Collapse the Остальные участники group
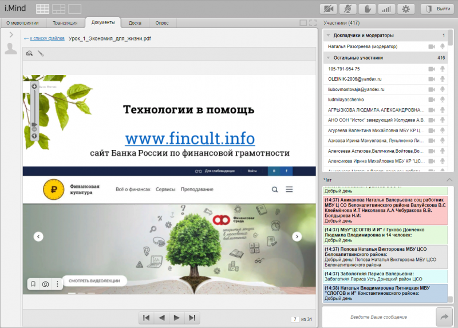Viewport: 458px width, 328px height. pyautogui.click(x=328, y=58)
